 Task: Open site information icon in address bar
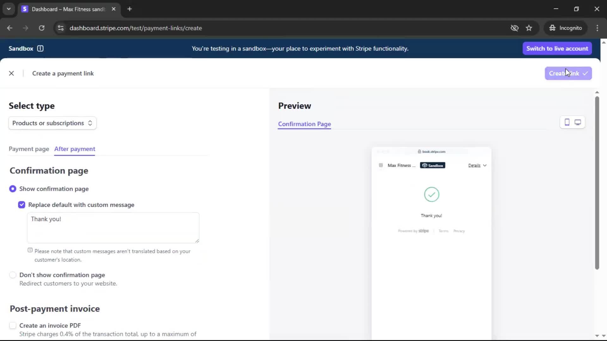tap(60, 28)
